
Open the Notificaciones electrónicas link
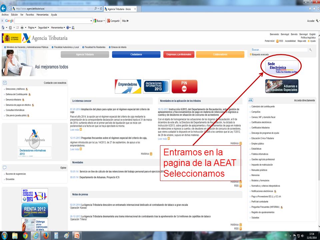click(262, 191)
